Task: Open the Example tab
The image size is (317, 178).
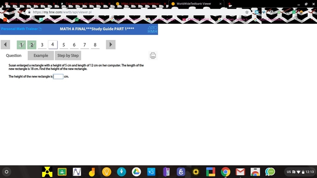Action: [41, 55]
